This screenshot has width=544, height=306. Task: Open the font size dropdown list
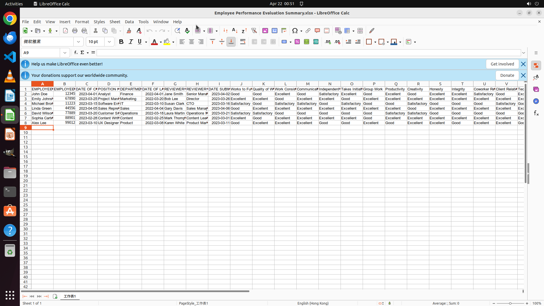point(109,42)
